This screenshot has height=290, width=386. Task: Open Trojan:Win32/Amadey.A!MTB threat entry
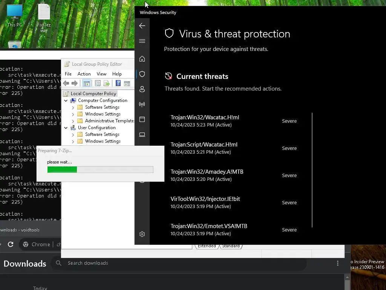234,175
